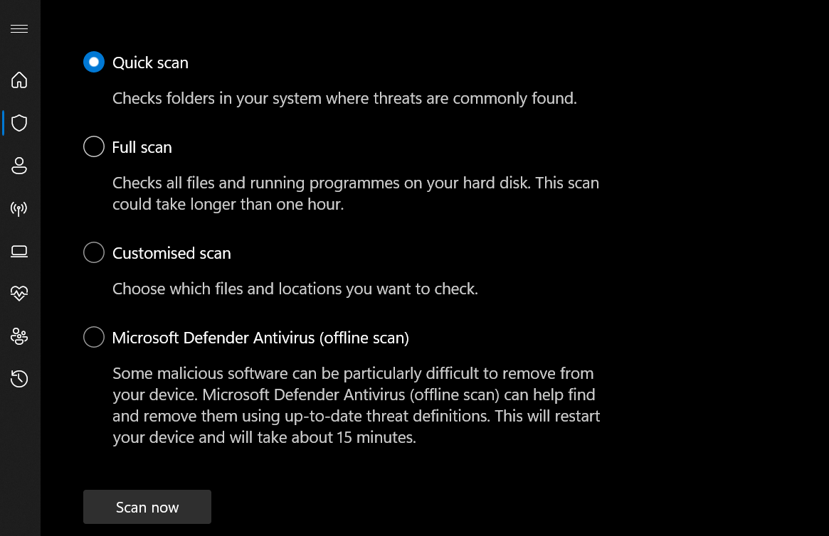829x536 pixels.
Task: Open Firewall & network protection antenna icon
Action: pyautogui.click(x=19, y=209)
